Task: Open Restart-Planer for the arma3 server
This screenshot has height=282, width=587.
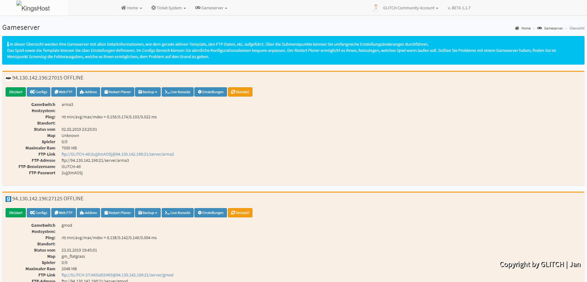Action: [x=118, y=92]
